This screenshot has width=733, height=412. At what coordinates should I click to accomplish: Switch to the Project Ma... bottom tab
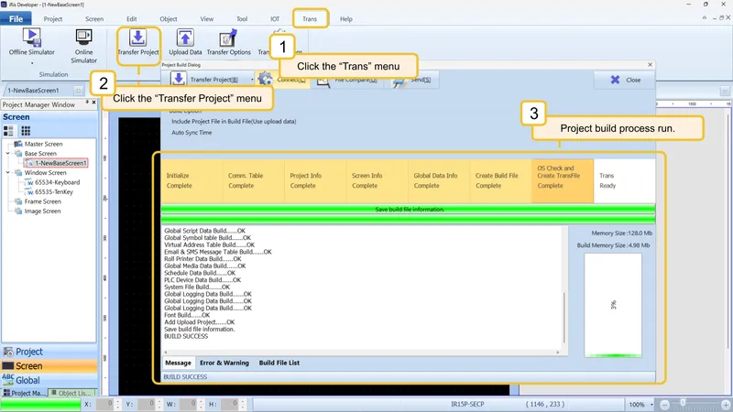[25, 393]
